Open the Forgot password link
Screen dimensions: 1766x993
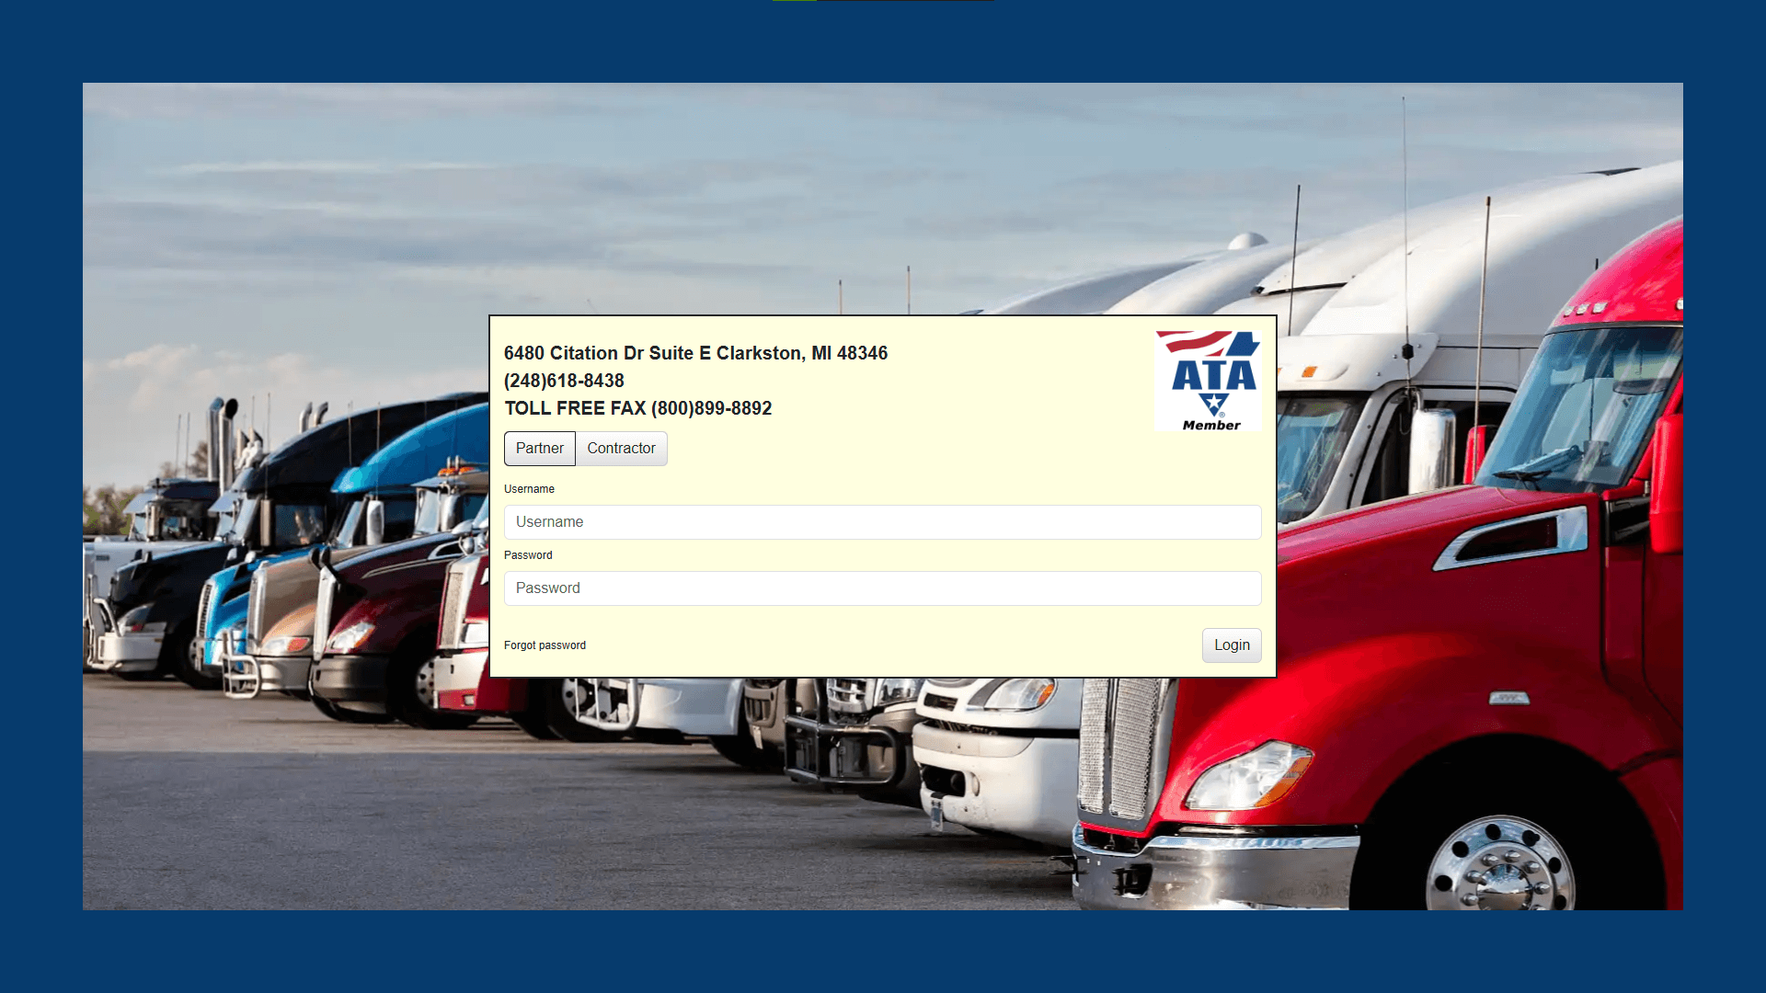click(545, 645)
